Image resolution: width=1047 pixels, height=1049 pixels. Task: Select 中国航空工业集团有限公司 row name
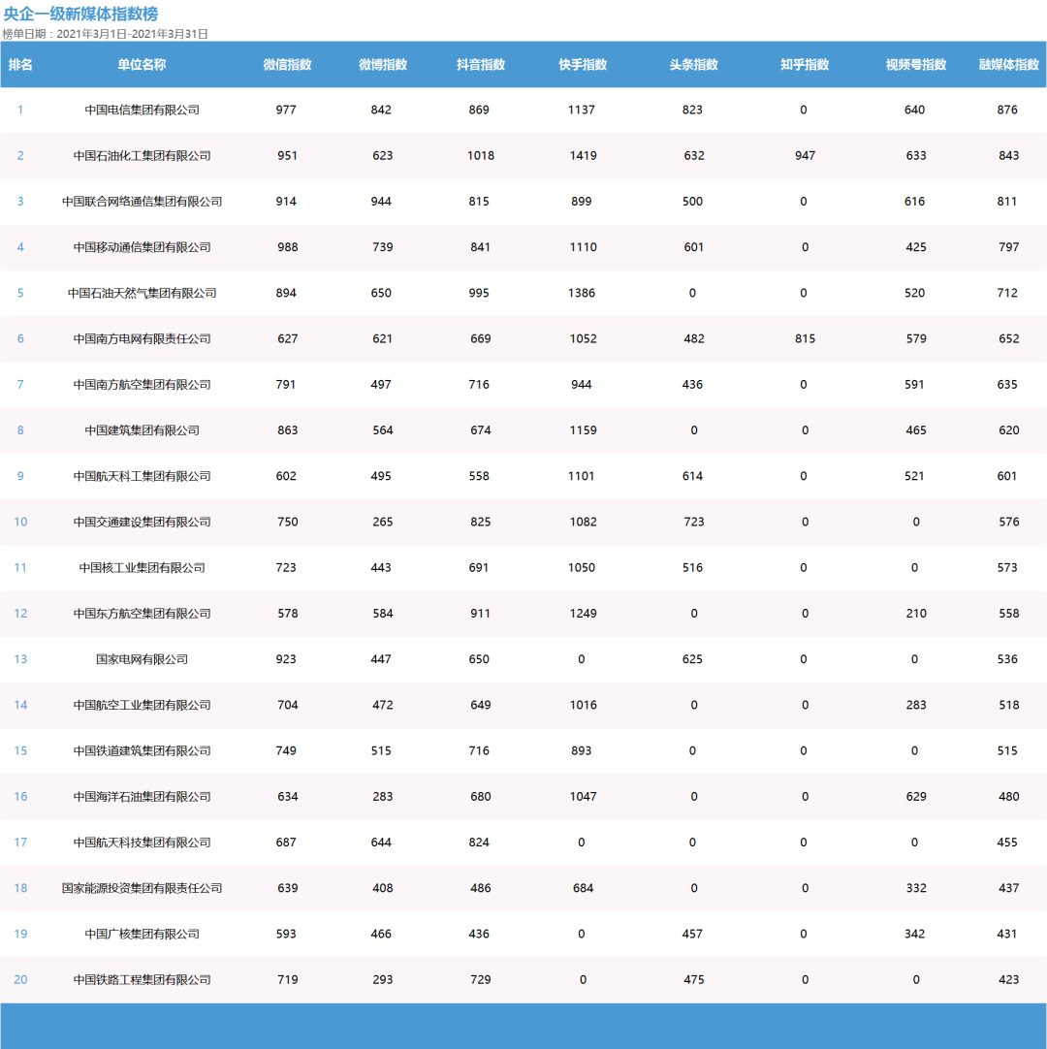click(x=142, y=705)
